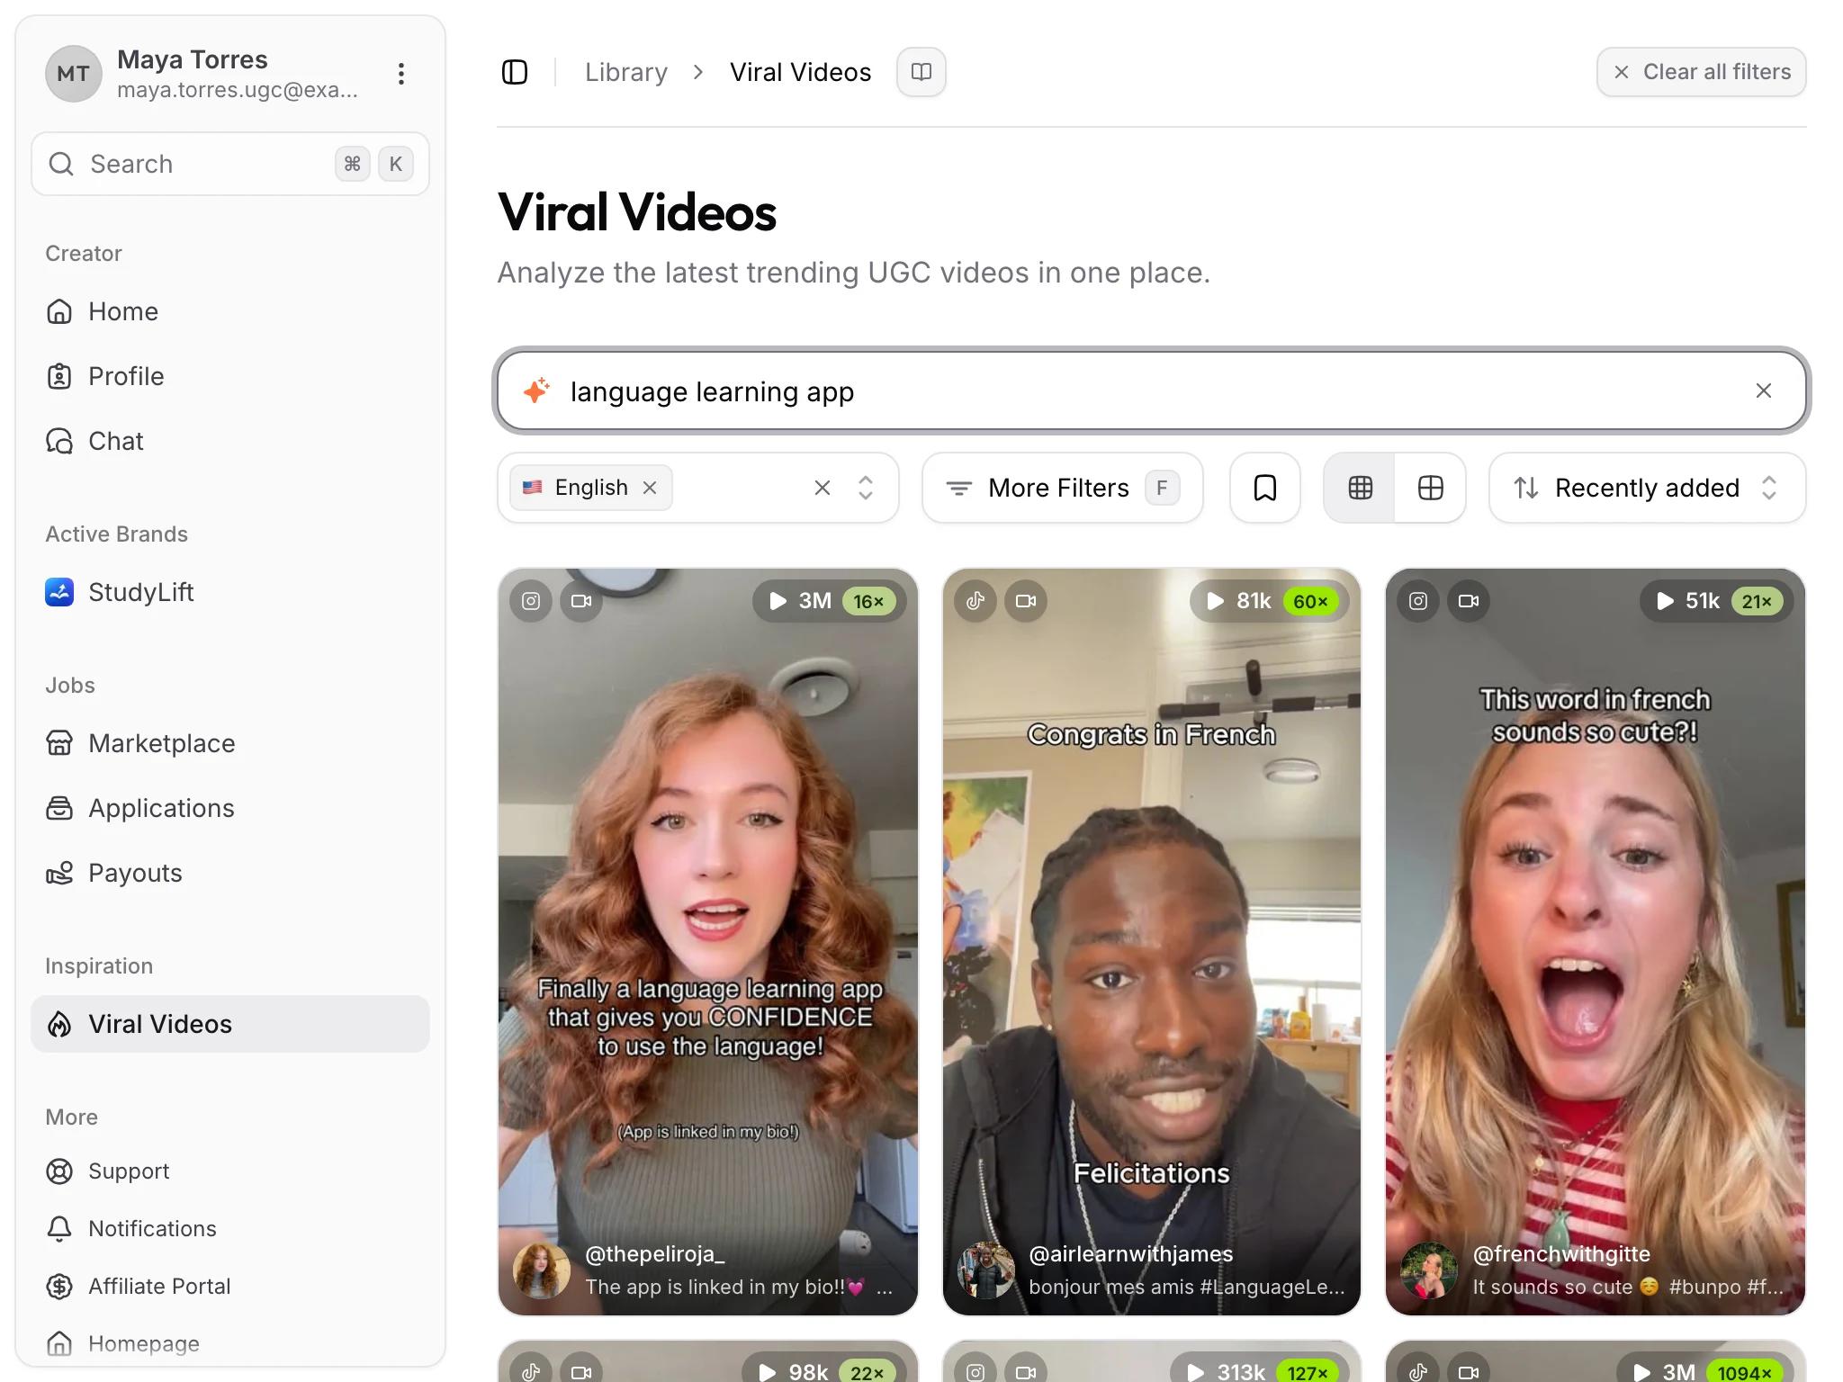
Task: Open Homepage link in sidebar
Action: pos(230,1344)
